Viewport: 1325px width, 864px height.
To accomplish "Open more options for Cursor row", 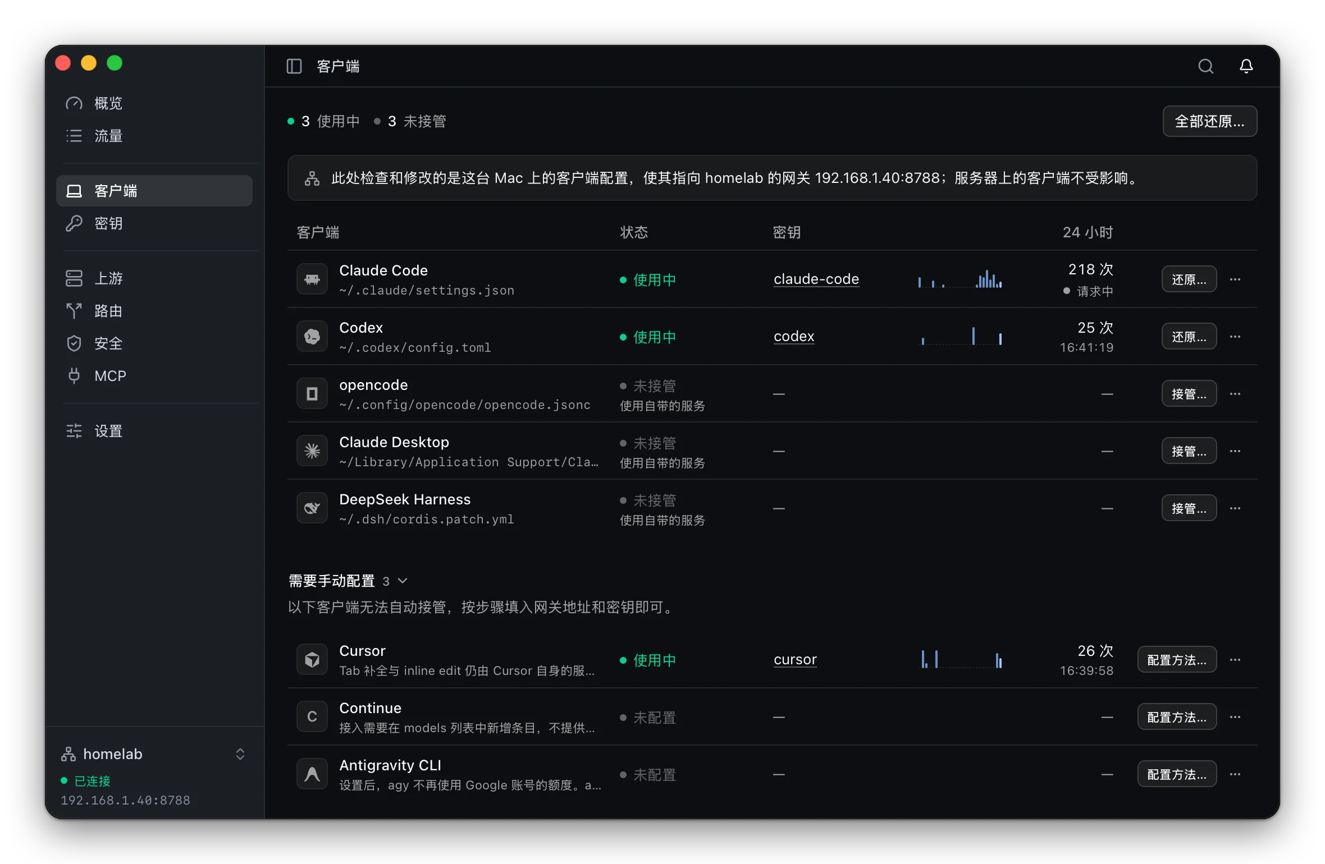I will pyautogui.click(x=1235, y=659).
